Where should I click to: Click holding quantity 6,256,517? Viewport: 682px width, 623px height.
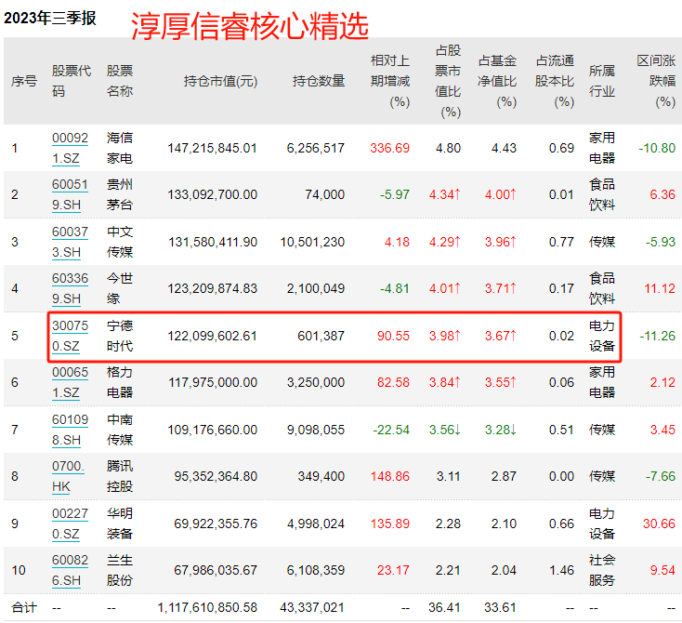(x=316, y=148)
